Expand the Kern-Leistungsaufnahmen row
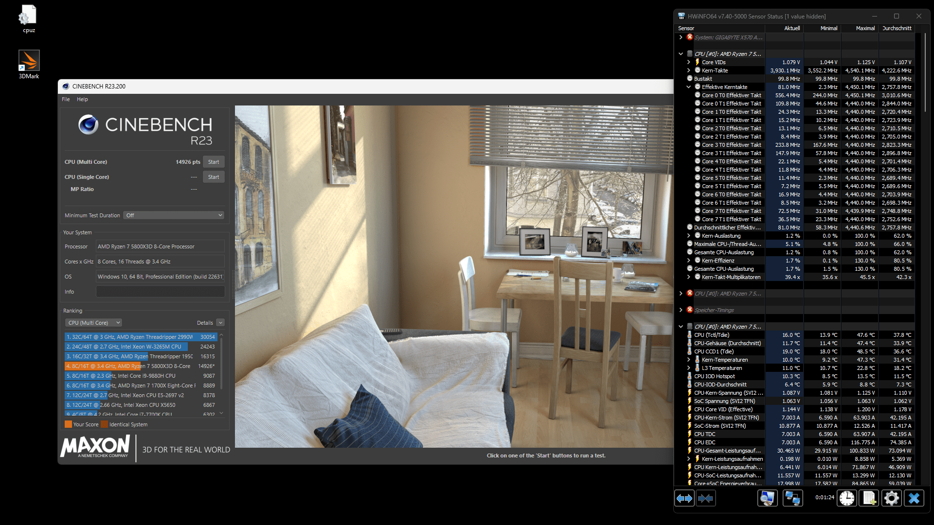Image resolution: width=934 pixels, height=525 pixels. [x=688, y=458]
